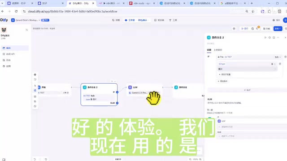Click the 条件分支 2 panel node icon
Screen dimensions: 287x161
(x=209, y=38)
